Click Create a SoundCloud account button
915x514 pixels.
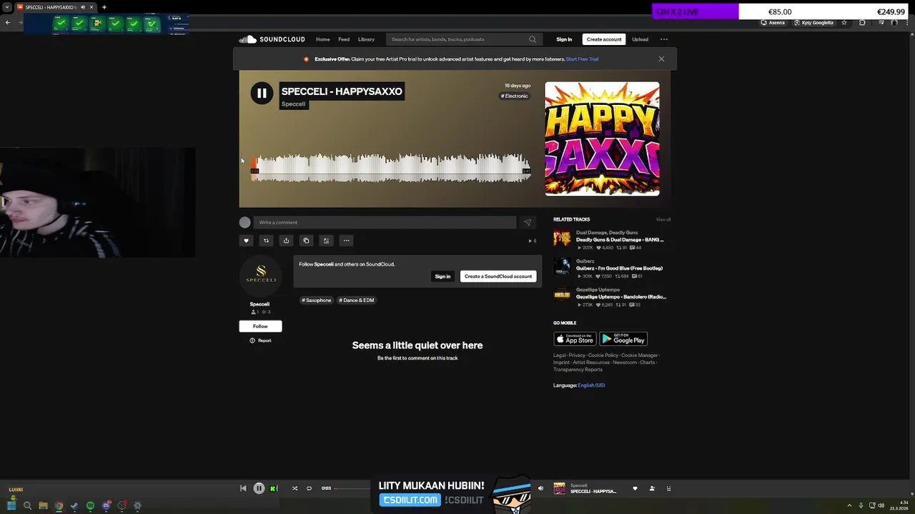click(x=498, y=276)
